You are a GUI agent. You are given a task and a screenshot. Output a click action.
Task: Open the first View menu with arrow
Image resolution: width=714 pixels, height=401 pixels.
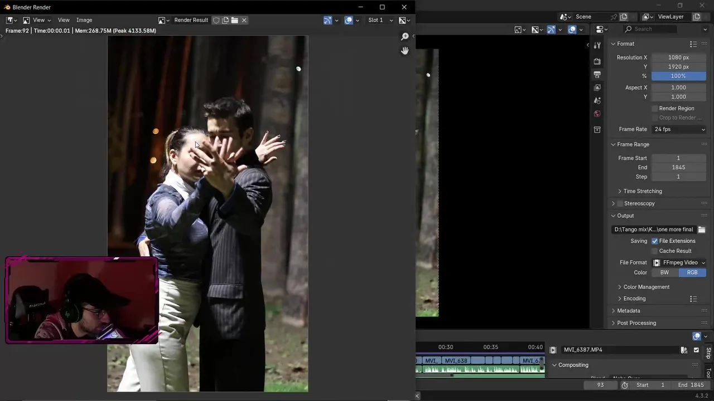42,20
